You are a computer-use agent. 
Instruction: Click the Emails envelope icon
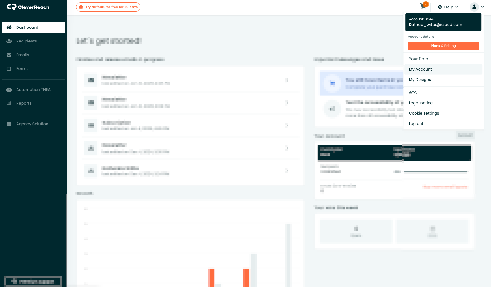coord(9,55)
